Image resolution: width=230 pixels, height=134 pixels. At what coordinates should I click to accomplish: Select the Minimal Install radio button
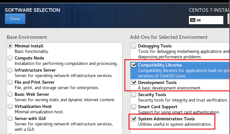tap(10, 46)
